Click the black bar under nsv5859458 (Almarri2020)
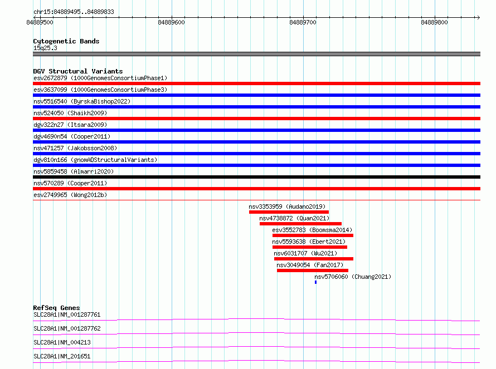Viewport: 496px width, 369px height. (256, 177)
